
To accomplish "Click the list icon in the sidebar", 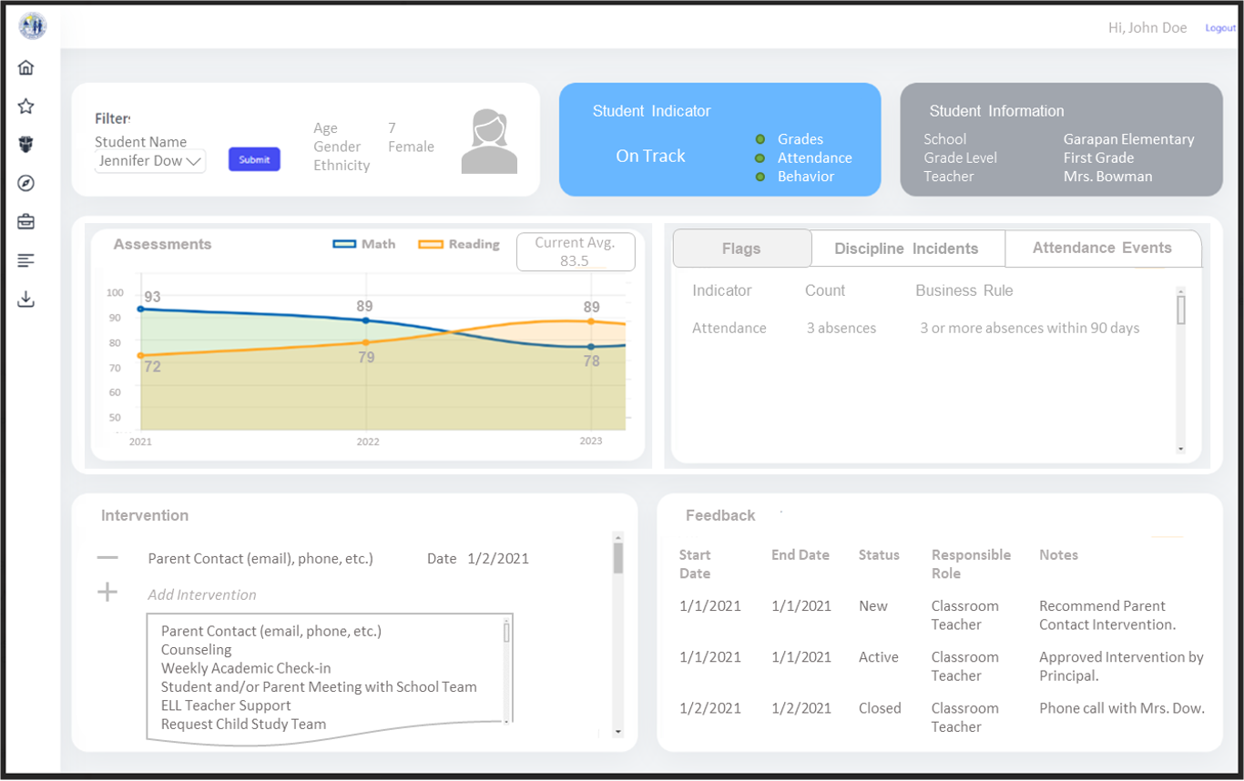I will [x=25, y=259].
